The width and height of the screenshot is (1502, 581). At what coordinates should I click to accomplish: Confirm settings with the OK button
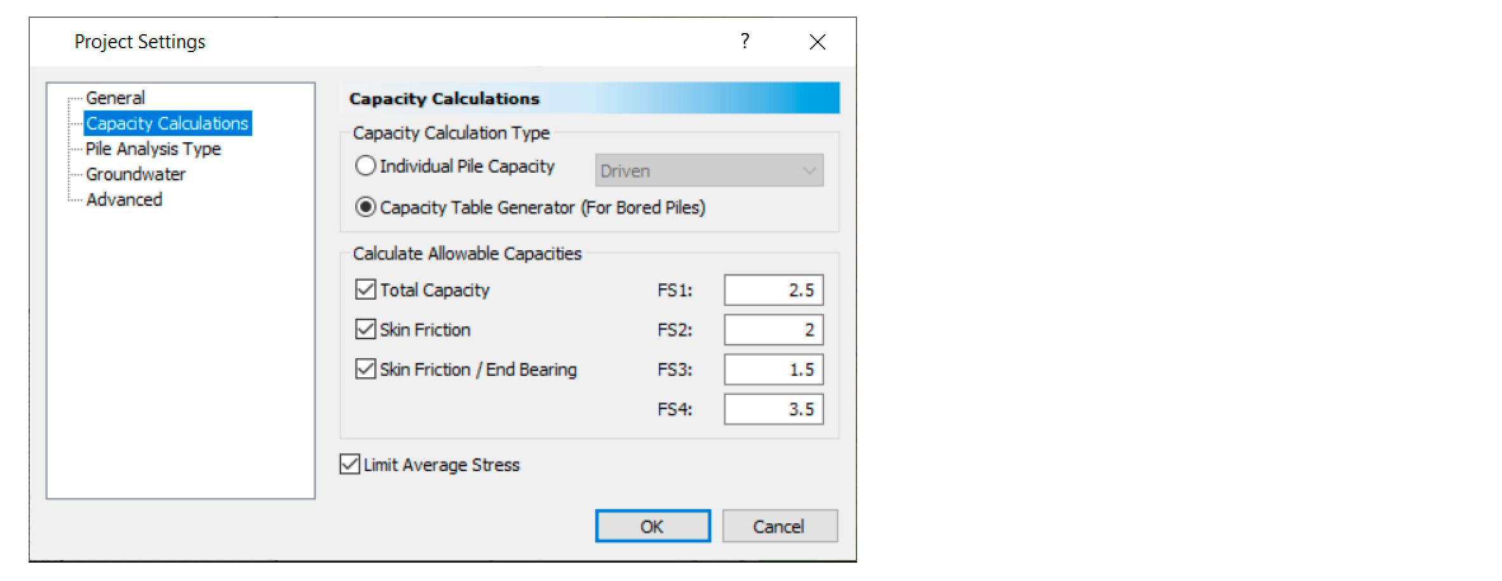coord(653,526)
